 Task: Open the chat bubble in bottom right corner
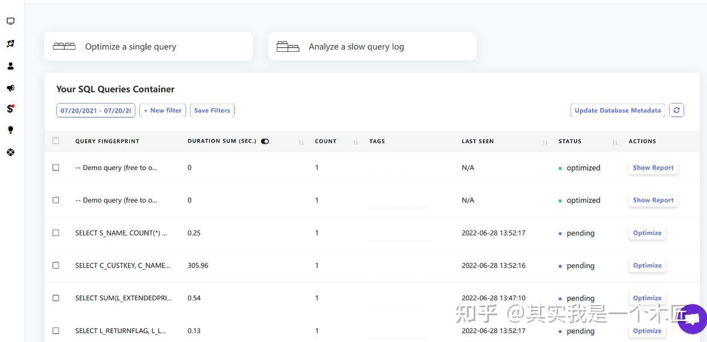tap(692, 319)
